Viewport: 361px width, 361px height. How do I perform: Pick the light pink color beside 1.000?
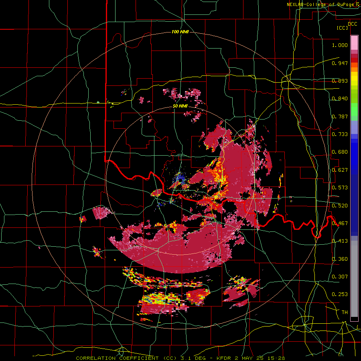coord(354,43)
